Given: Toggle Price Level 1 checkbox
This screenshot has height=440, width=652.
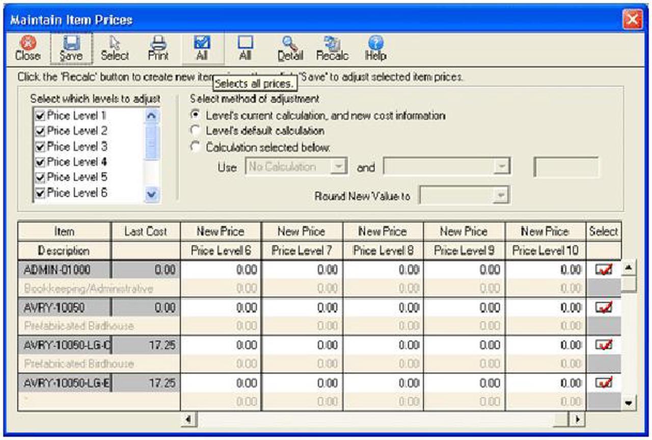Looking at the screenshot, I should 40,116.
